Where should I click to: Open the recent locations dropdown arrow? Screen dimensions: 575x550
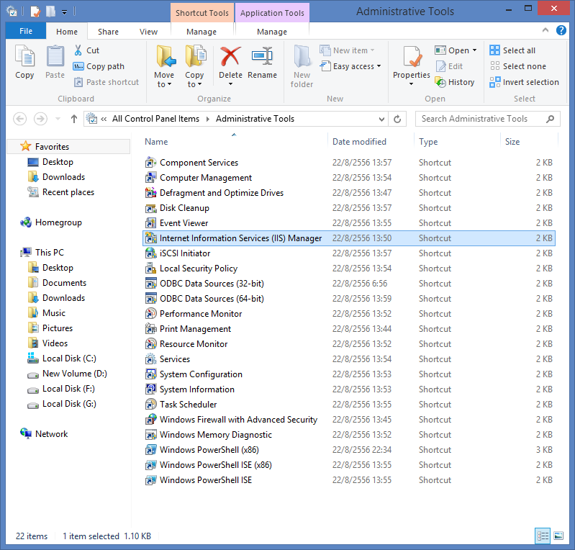click(58, 119)
